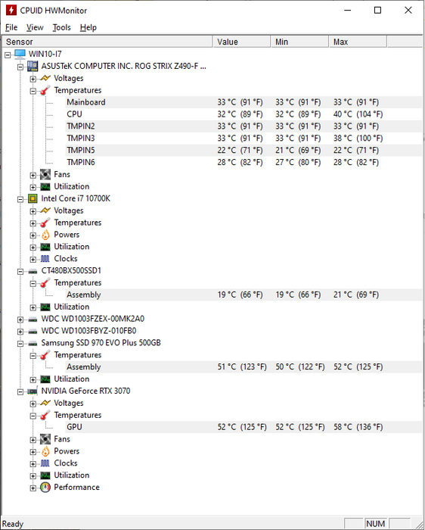Open the Tools menu
425x530 pixels.
click(x=61, y=27)
